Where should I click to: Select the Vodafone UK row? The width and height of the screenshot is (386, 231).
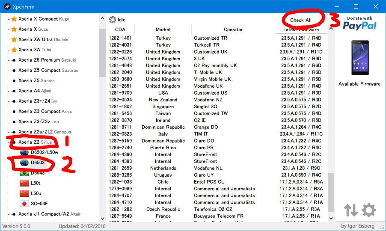click(x=217, y=86)
